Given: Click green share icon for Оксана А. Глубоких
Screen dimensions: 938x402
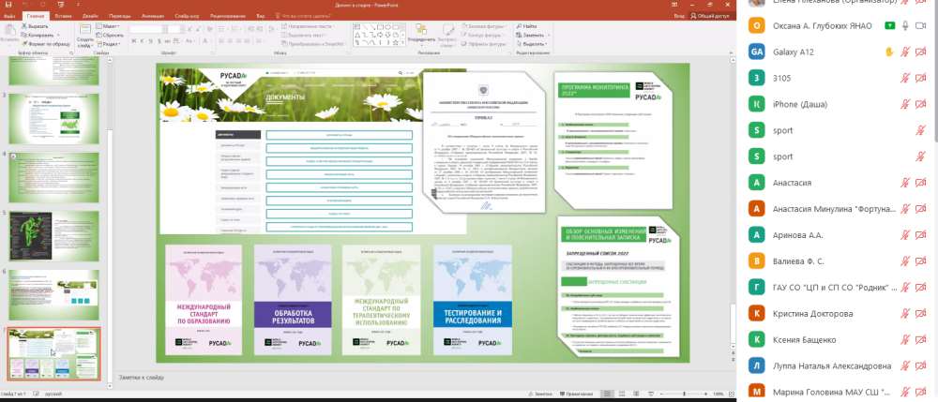Looking at the screenshot, I should coord(889,25).
